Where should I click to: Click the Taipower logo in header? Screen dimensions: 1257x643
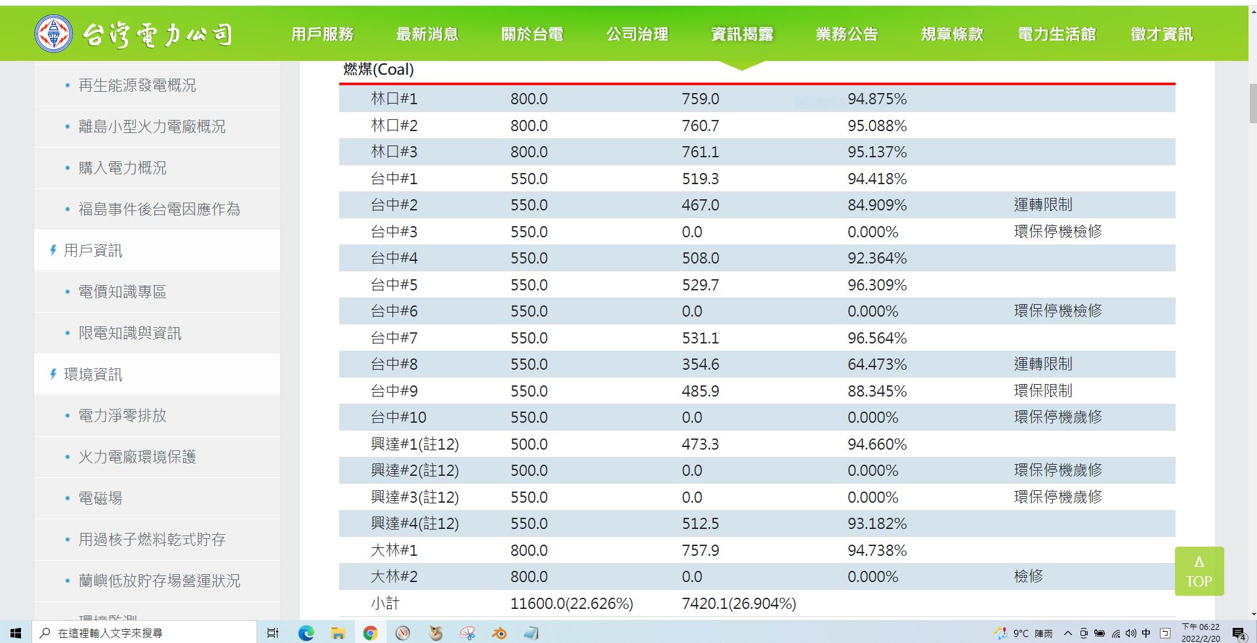tap(134, 34)
